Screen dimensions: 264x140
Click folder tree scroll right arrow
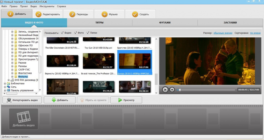[37, 93]
